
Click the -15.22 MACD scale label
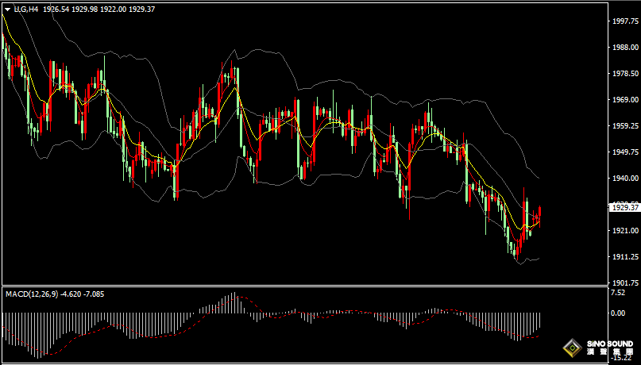622,359
